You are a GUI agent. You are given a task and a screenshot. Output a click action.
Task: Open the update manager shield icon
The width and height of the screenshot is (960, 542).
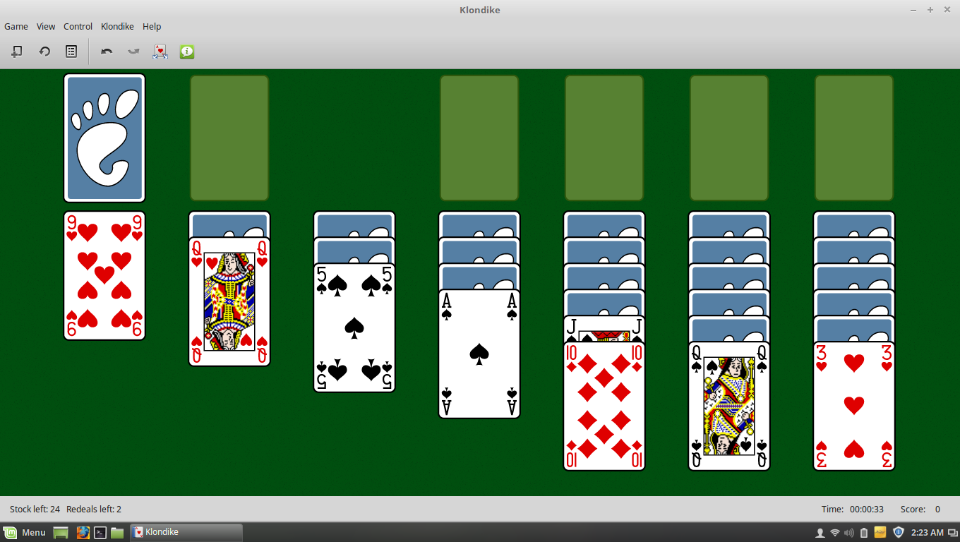coord(899,532)
